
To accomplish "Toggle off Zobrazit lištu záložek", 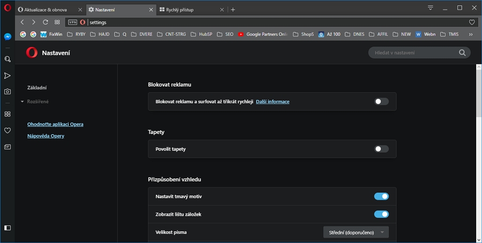I will pyautogui.click(x=381, y=214).
